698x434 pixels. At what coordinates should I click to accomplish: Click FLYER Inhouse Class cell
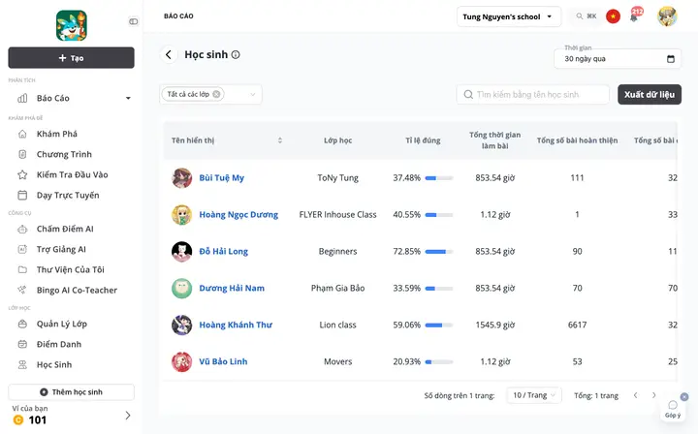[x=337, y=215]
